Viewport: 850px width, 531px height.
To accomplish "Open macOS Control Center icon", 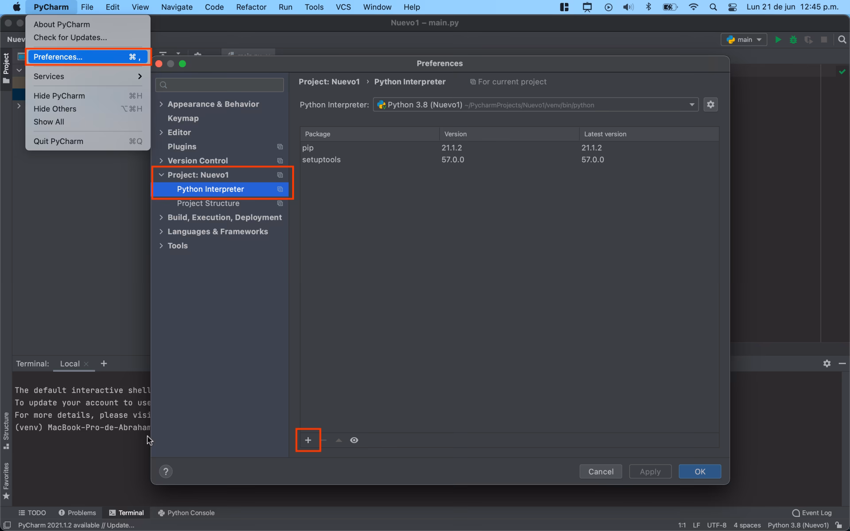I will 732,7.
